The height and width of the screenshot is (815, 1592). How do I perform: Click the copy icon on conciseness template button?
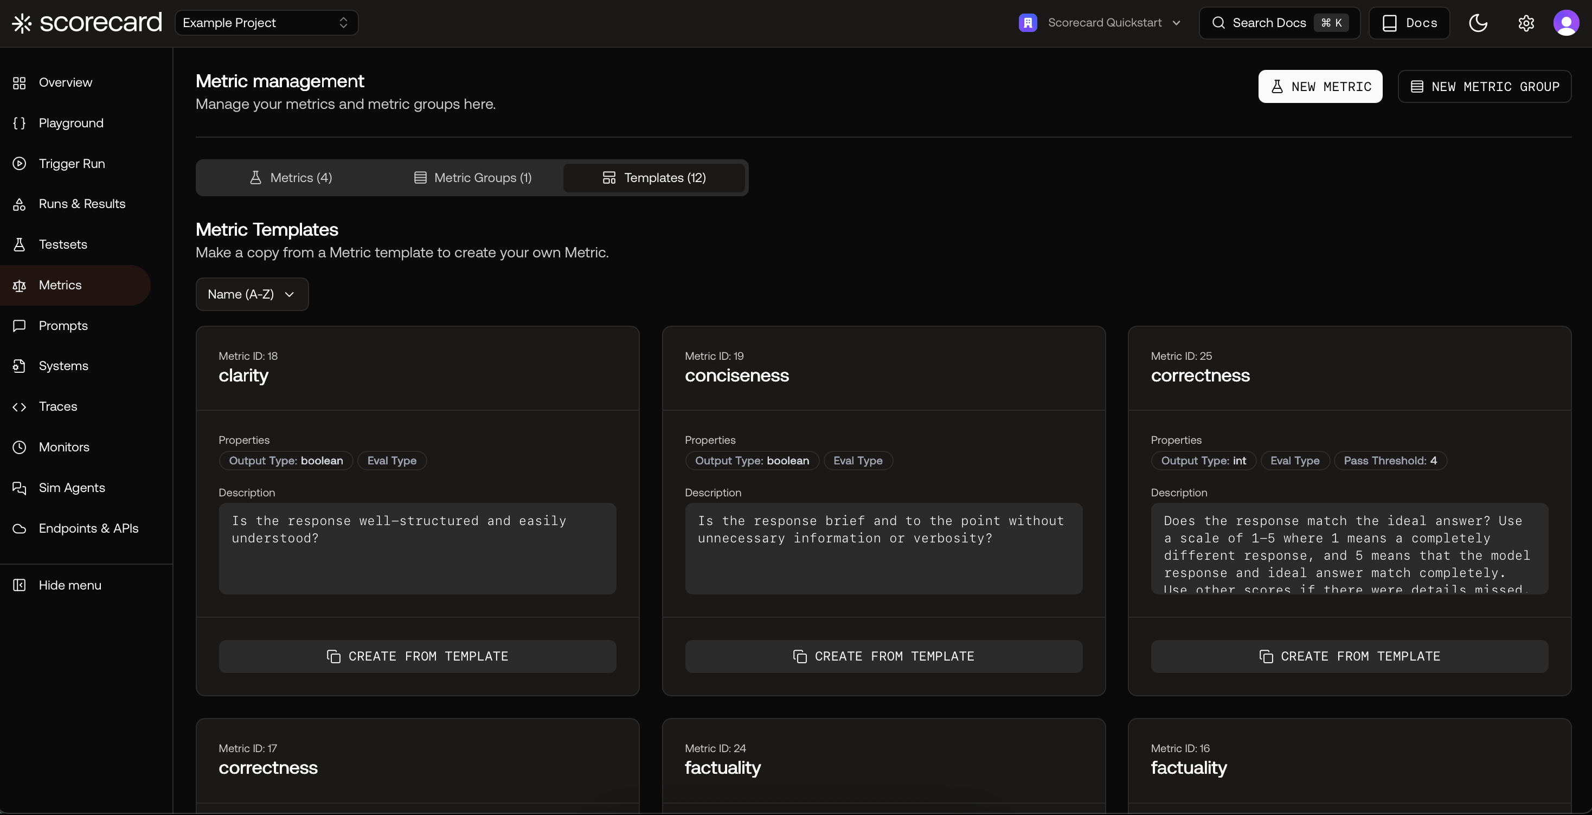pyautogui.click(x=800, y=656)
